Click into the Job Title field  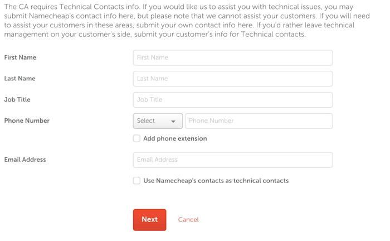(232, 100)
